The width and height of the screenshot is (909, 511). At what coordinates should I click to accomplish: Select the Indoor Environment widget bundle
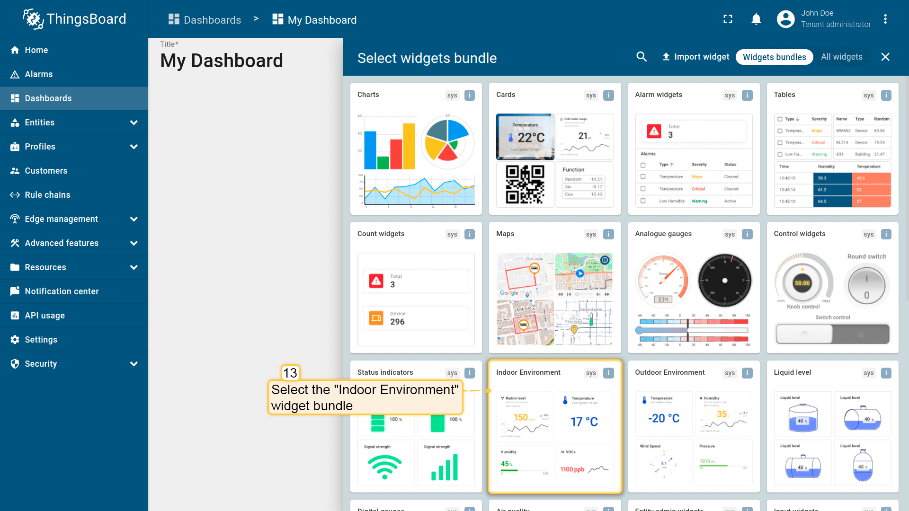pyautogui.click(x=554, y=427)
